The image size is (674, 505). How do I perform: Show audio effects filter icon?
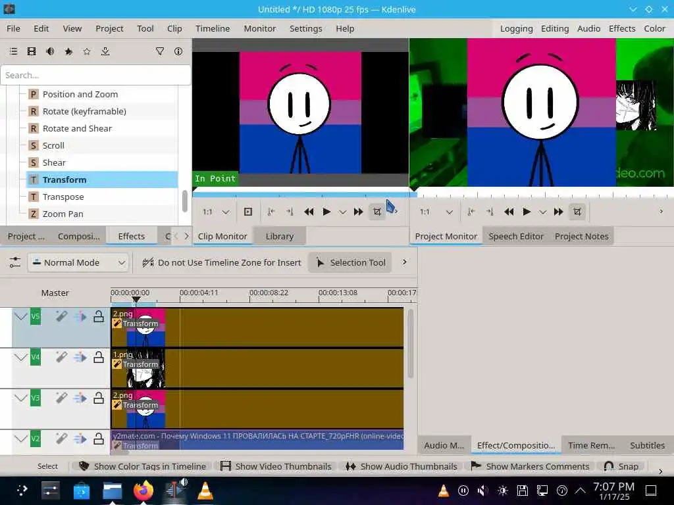point(50,51)
